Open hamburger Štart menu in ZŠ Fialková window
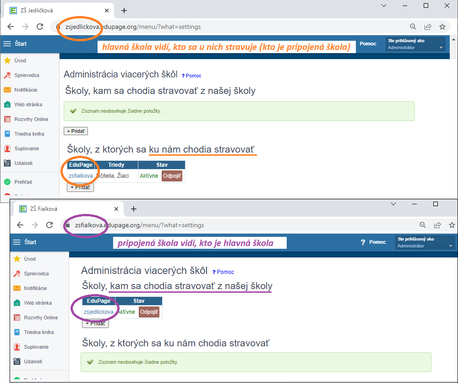 pyautogui.click(x=16, y=242)
